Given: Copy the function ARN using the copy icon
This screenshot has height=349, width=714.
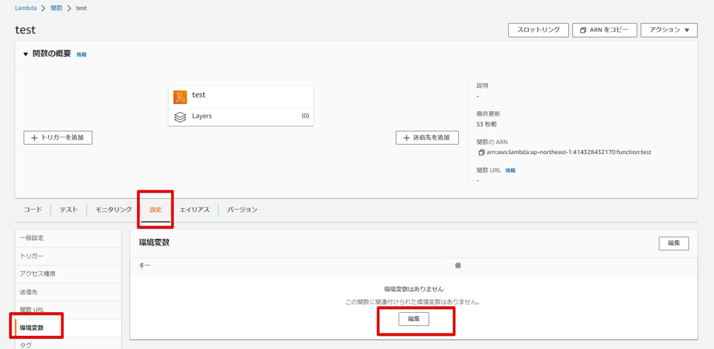Looking at the screenshot, I should [482, 152].
